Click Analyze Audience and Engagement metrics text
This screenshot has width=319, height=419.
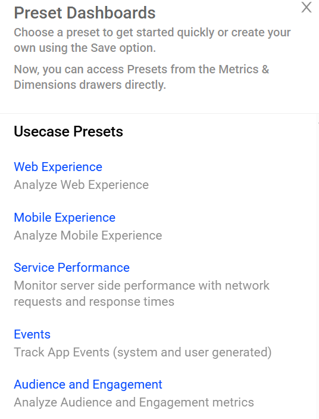pyautogui.click(x=134, y=402)
